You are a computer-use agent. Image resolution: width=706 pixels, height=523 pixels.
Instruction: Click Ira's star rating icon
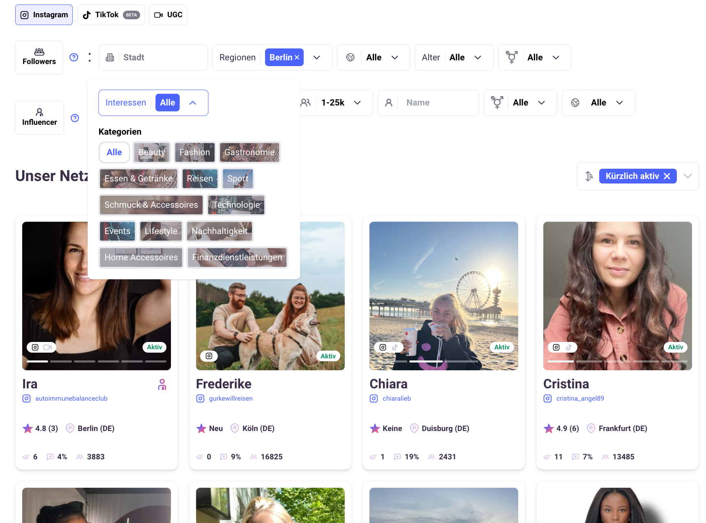coord(28,429)
